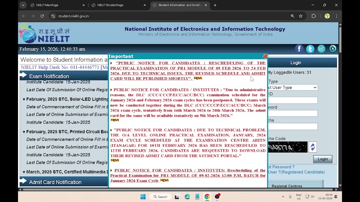Close the NIELIT-StudentPage tab
The image size is (360, 202).
(145, 5)
